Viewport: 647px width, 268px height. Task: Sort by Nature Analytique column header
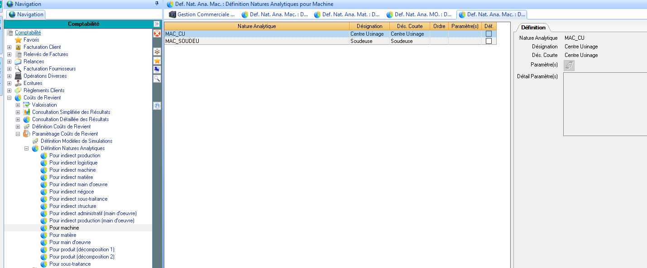tap(257, 26)
